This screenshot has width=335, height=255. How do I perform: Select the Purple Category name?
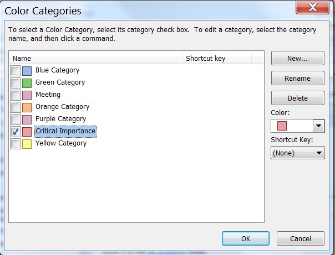60,119
